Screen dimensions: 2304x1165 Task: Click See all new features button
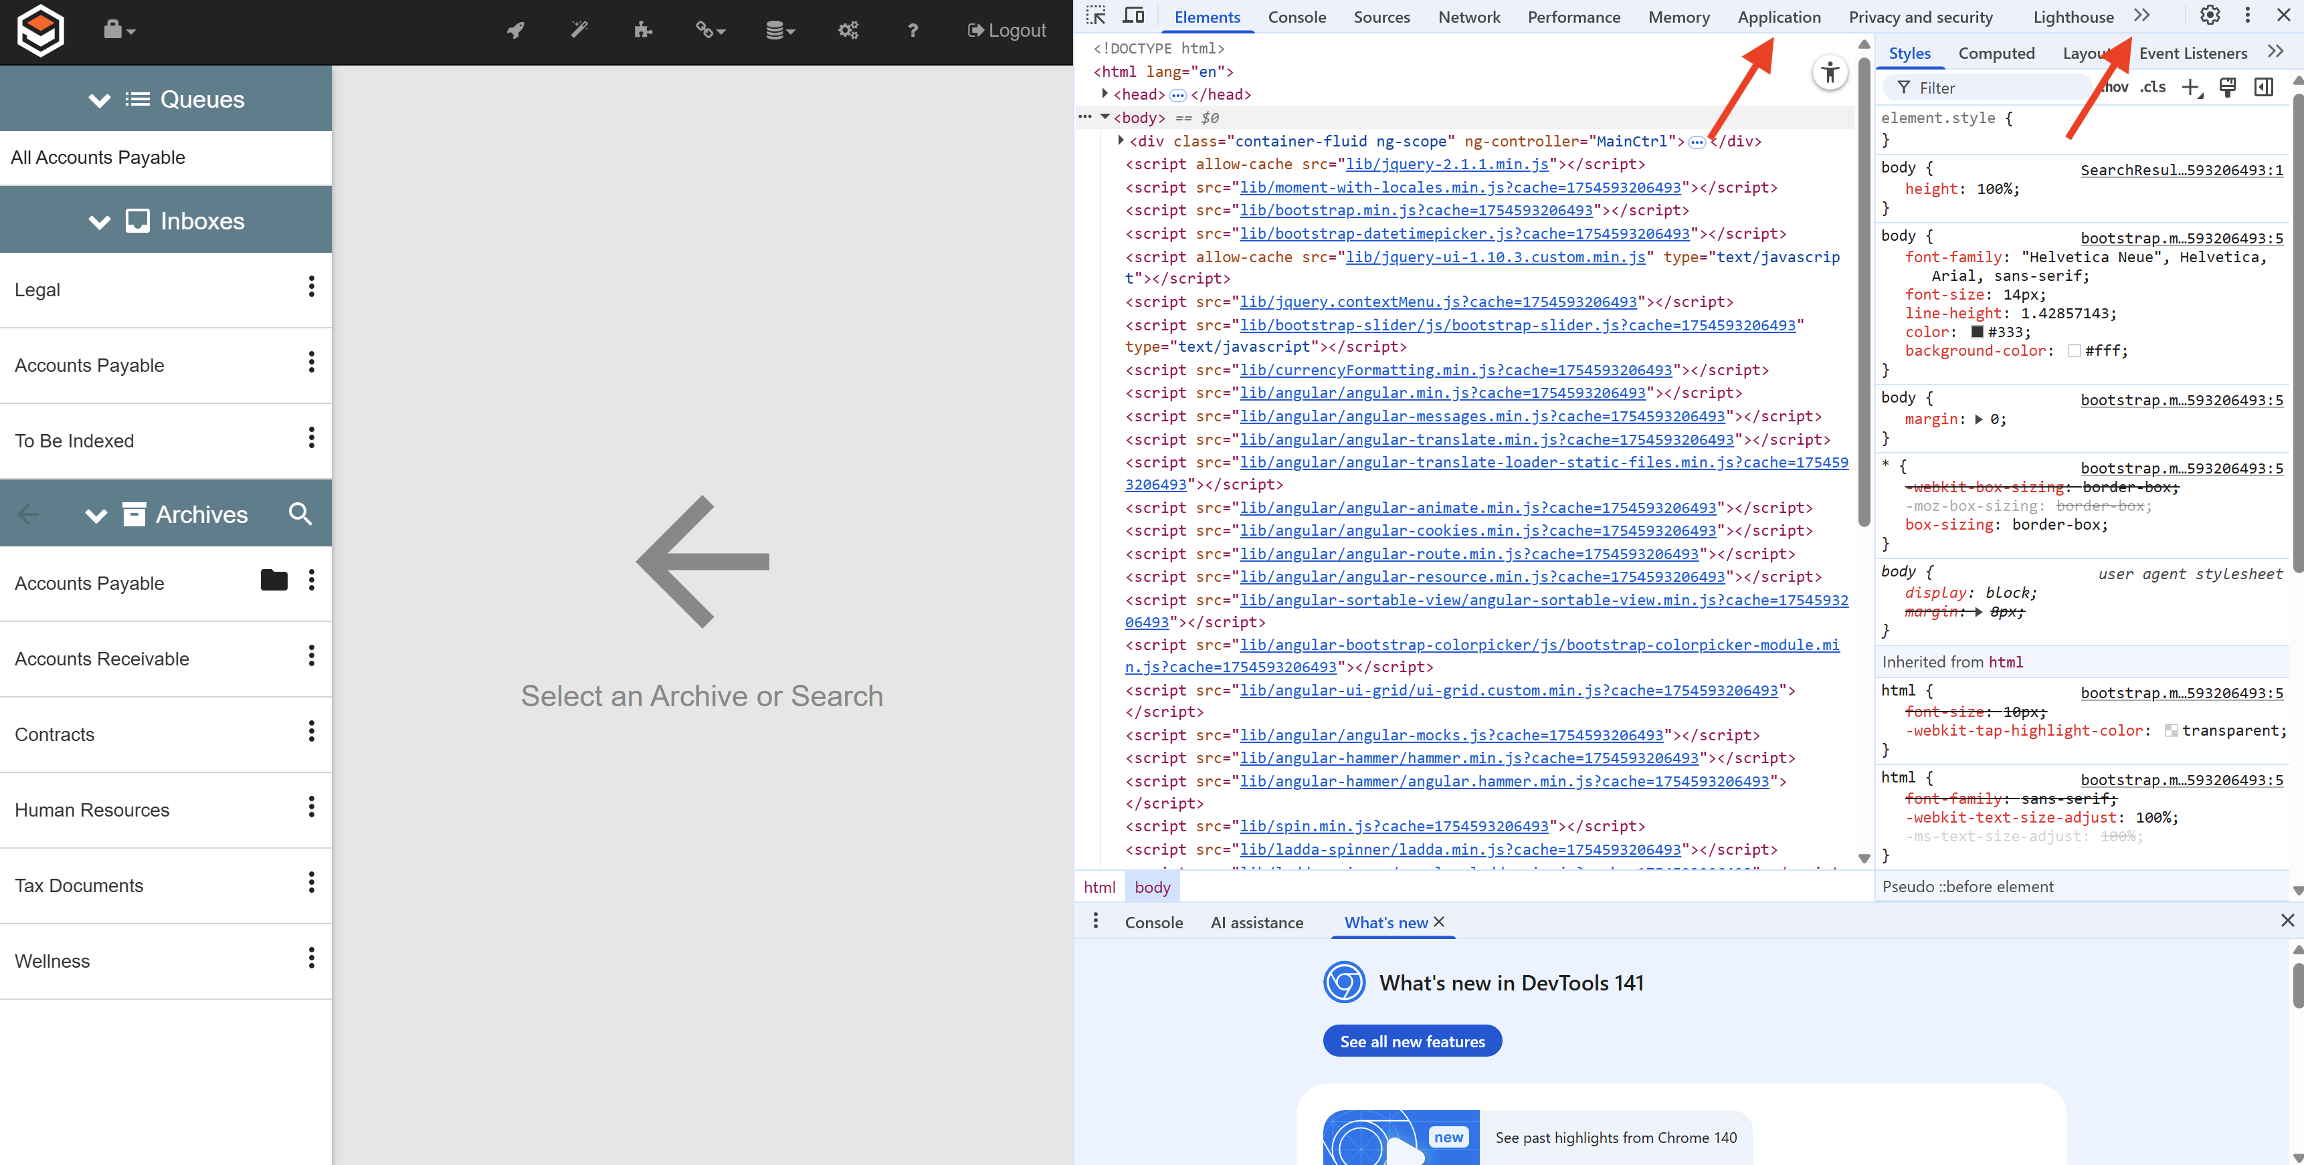(x=1412, y=1042)
